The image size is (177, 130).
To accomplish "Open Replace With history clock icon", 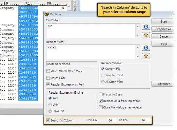I will (146, 47).
